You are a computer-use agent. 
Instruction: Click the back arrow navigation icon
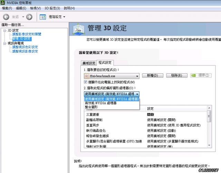6,17
